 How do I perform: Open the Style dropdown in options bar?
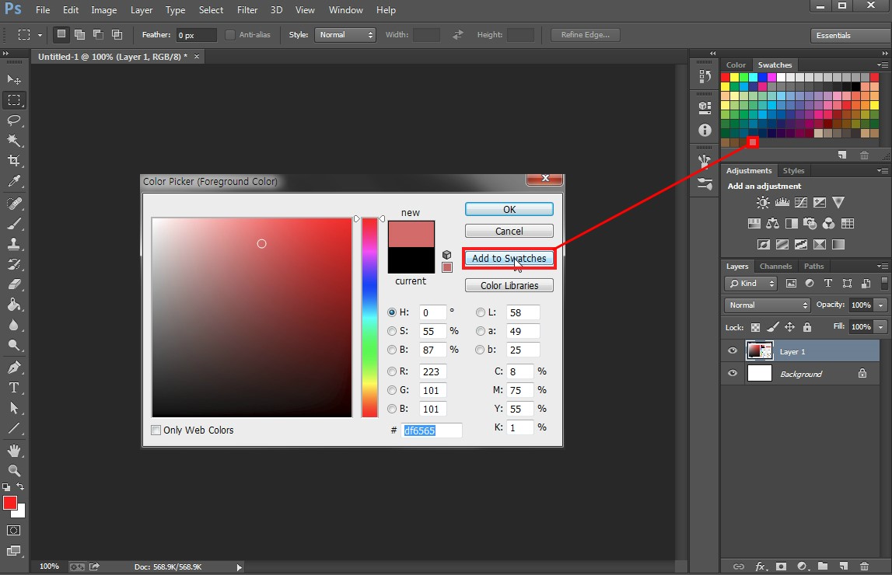click(345, 35)
